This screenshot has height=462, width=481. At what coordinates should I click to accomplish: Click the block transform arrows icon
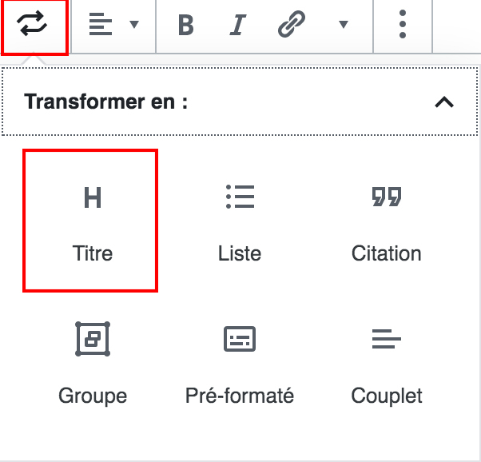34,26
